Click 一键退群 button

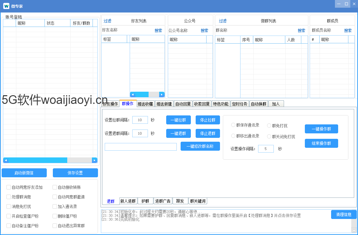[178, 133]
